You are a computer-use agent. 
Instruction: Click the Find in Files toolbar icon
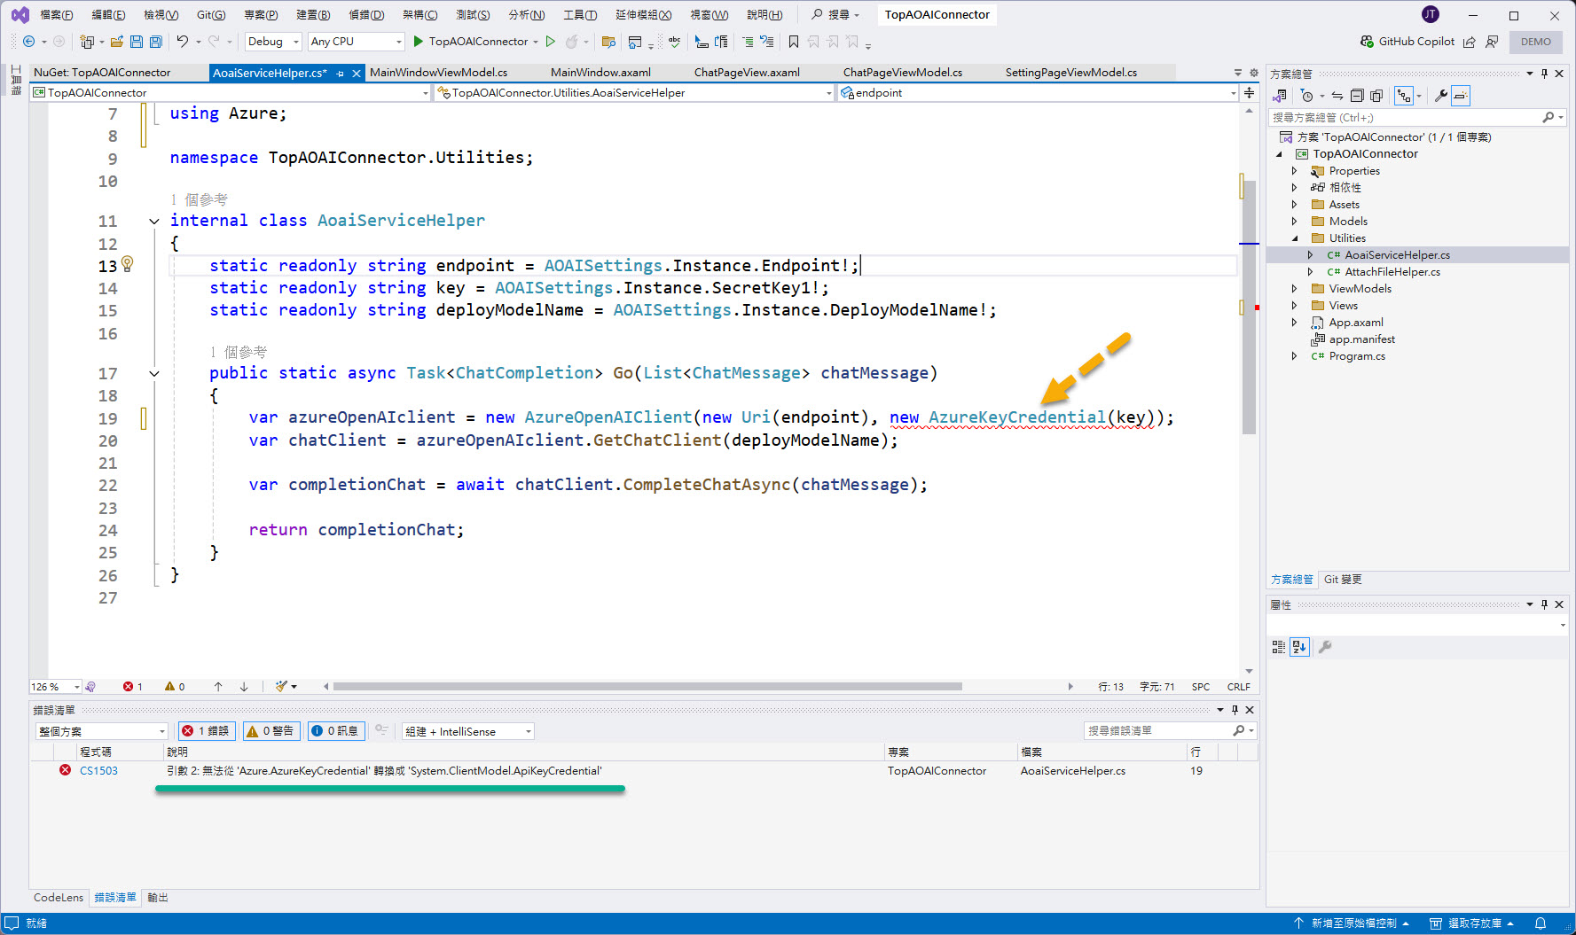tap(608, 42)
